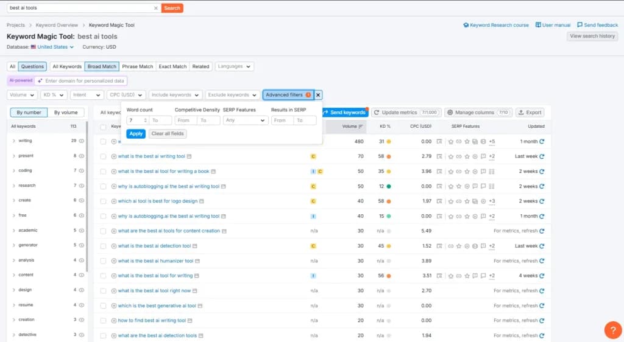624x342 pixels.
Task: Open the CPC (USD) filter dropdown
Action: 126,95
